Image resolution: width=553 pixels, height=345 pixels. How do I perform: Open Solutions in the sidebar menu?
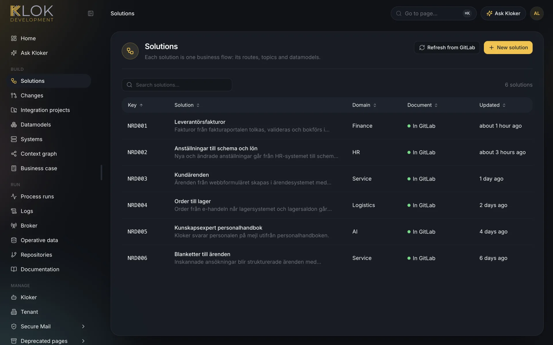[x=49, y=81]
